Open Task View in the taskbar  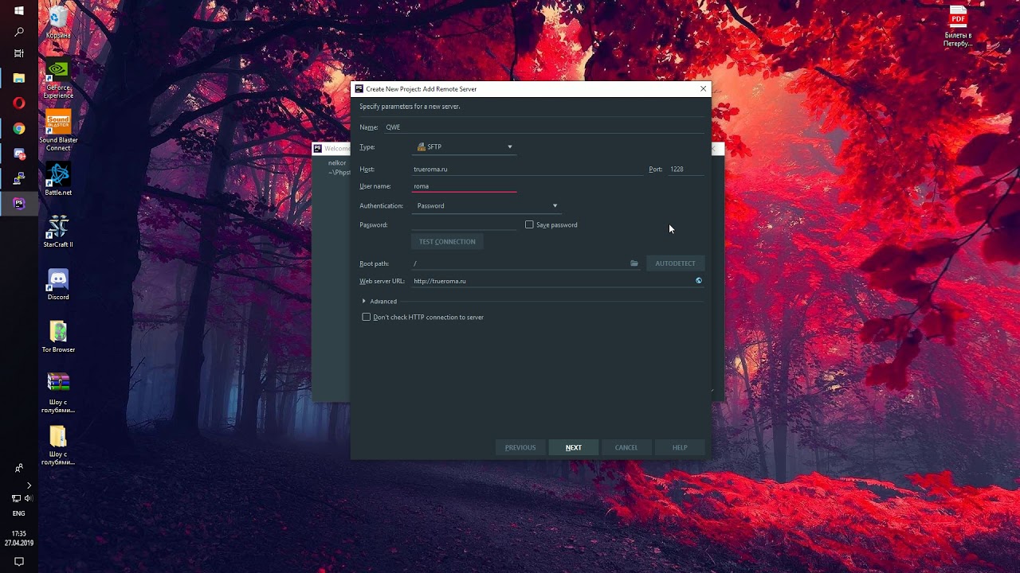coord(19,53)
